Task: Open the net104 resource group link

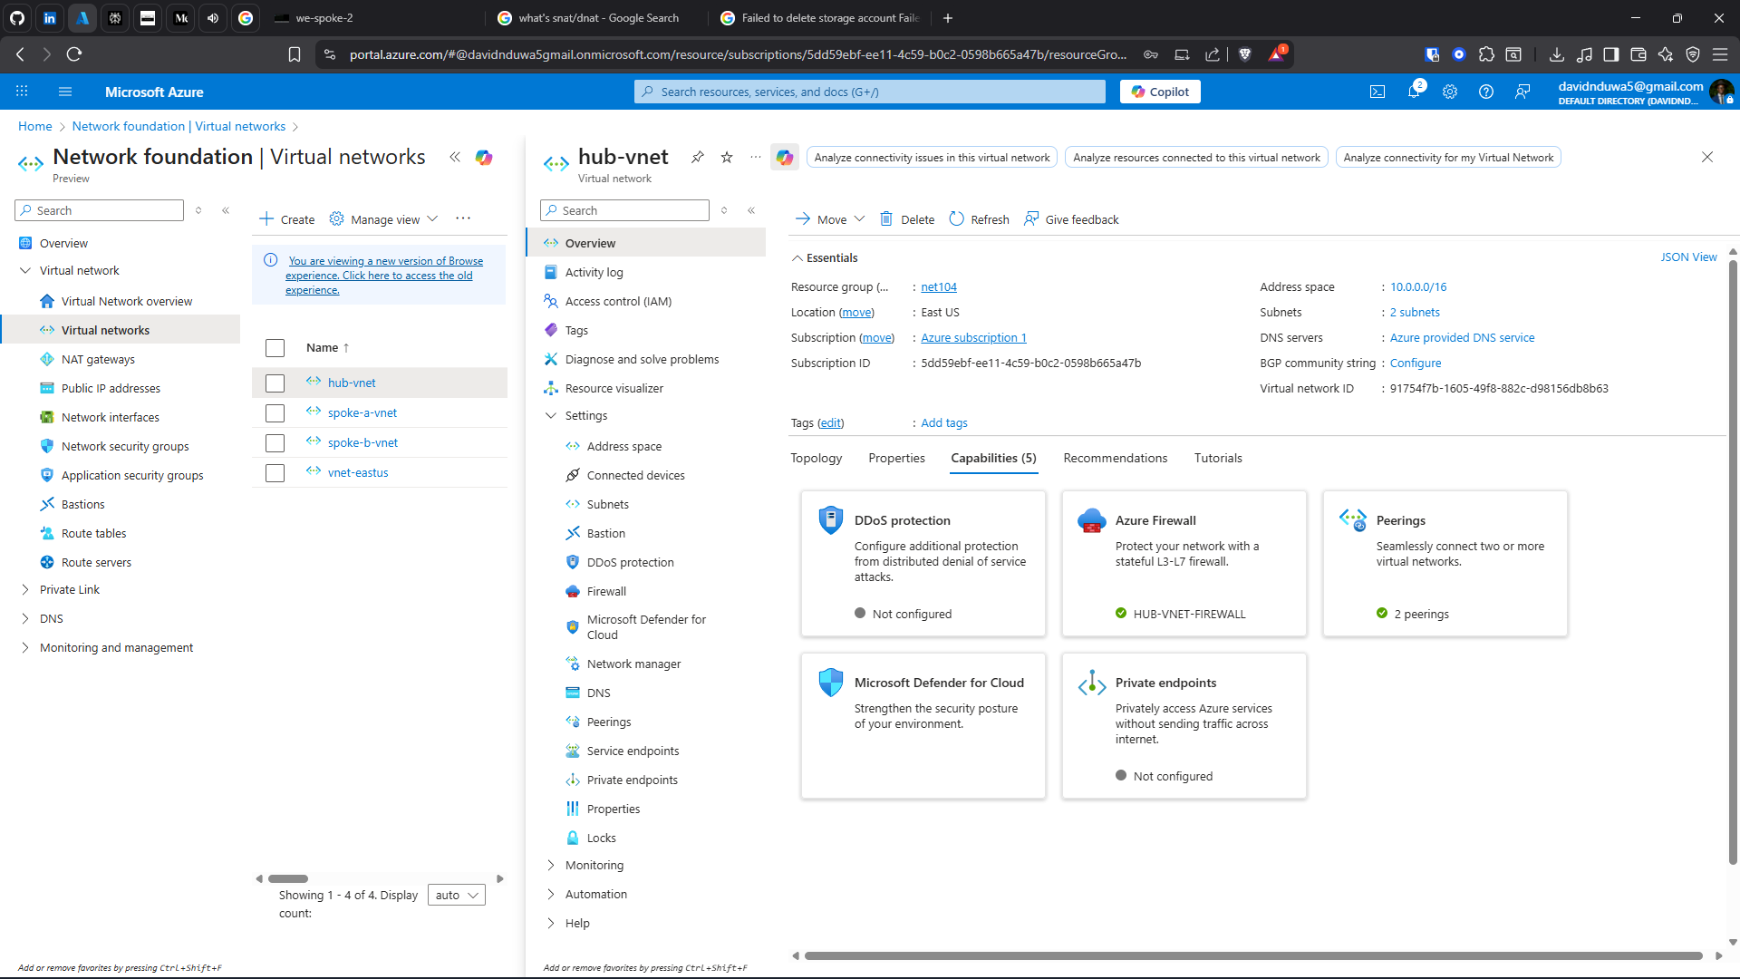Action: 938,286
